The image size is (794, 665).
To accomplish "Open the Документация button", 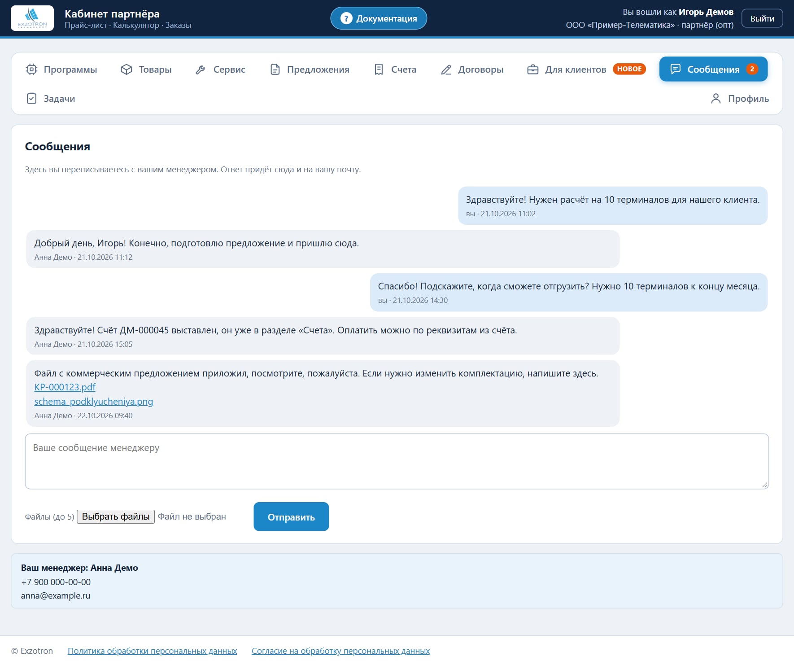I will pos(379,18).
